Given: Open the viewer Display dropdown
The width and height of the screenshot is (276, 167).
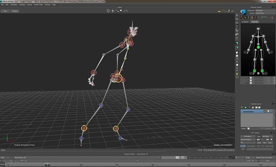Looking at the screenshot, I should coord(15,11).
